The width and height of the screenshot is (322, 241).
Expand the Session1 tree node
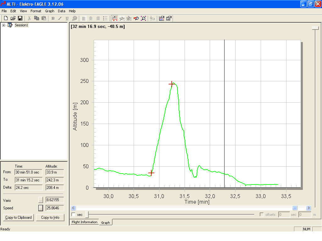(x=3, y=25)
